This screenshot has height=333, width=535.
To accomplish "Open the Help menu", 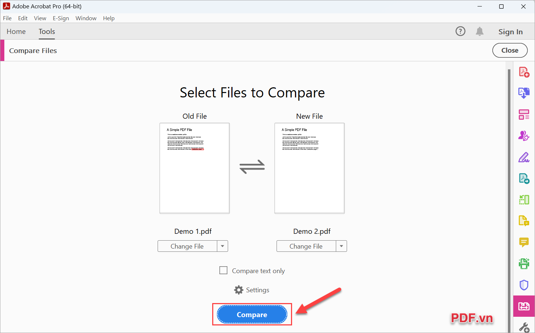I will tap(109, 18).
